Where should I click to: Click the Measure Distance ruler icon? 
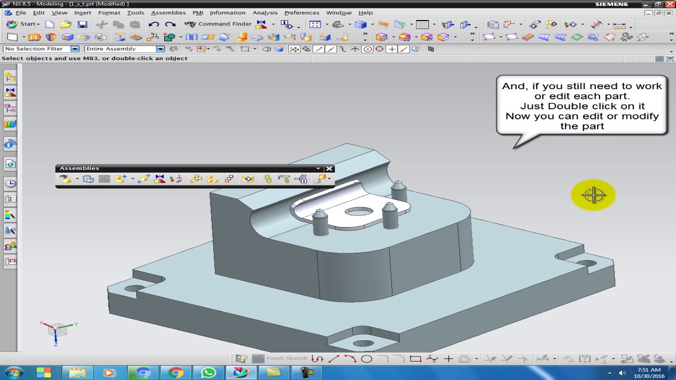(x=619, y=24)
